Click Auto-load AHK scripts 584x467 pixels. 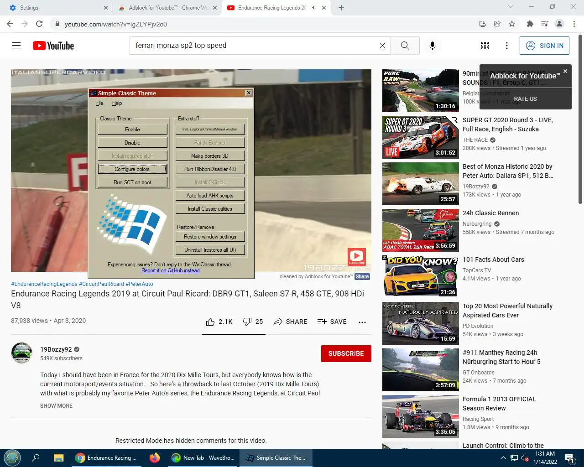pyautogui.click(x=210, y=196)
